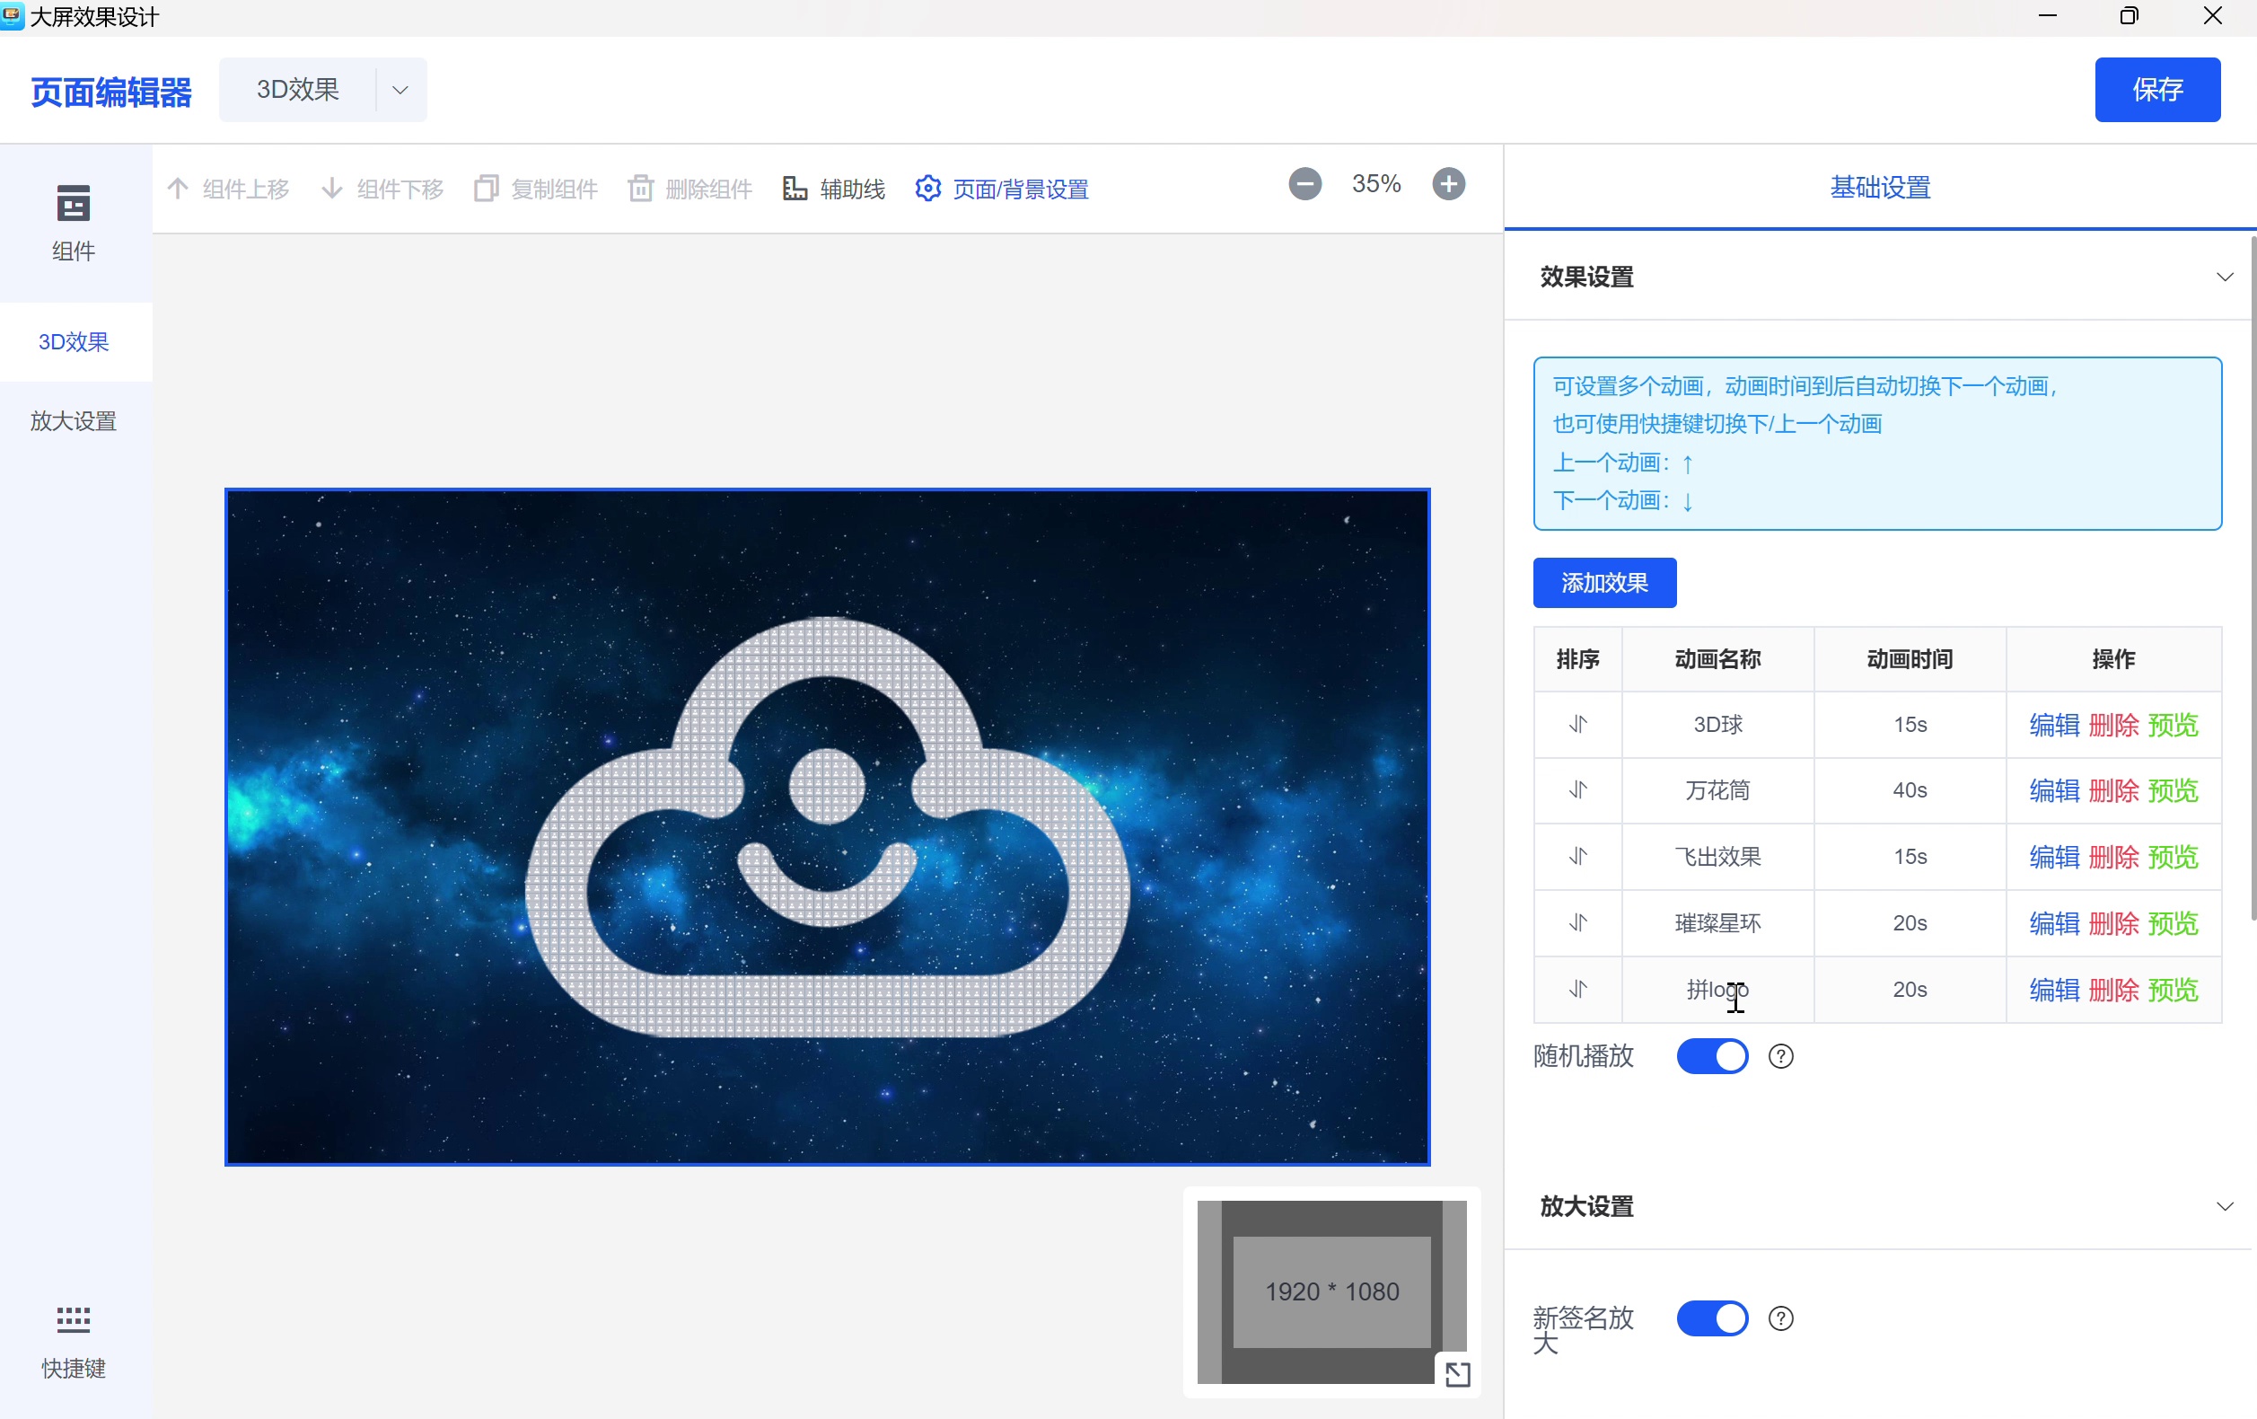The image size is (2257, 1419).
Task: Switch to the 基础设置 tab
Action: coord(1879,188)
